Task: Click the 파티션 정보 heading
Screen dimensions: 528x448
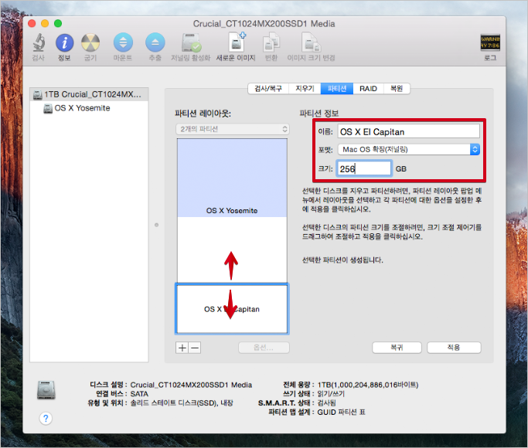Action: tap(319, 114)
